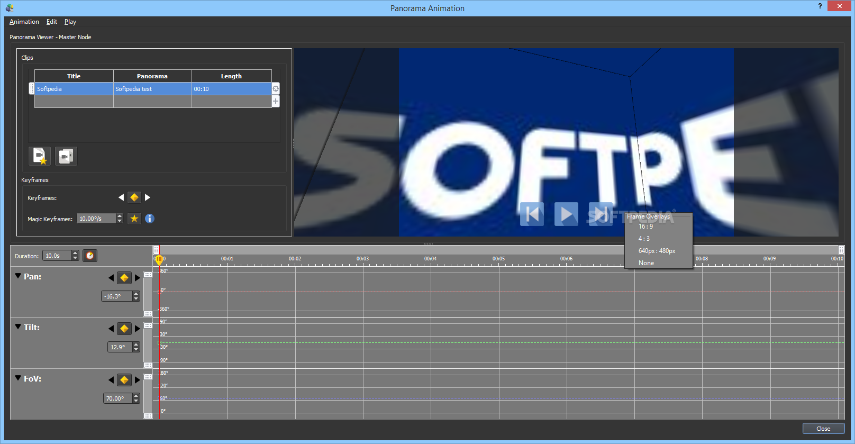Click the window Help question mark
Image resolution: width=855 pixels, height=444 pixels.
tap(820, 6)
